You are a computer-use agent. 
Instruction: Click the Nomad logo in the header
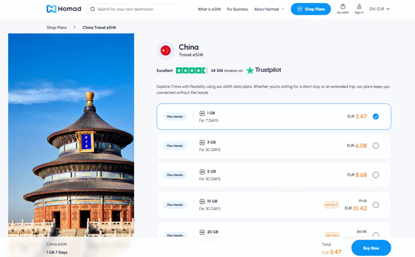pos(64,8)
